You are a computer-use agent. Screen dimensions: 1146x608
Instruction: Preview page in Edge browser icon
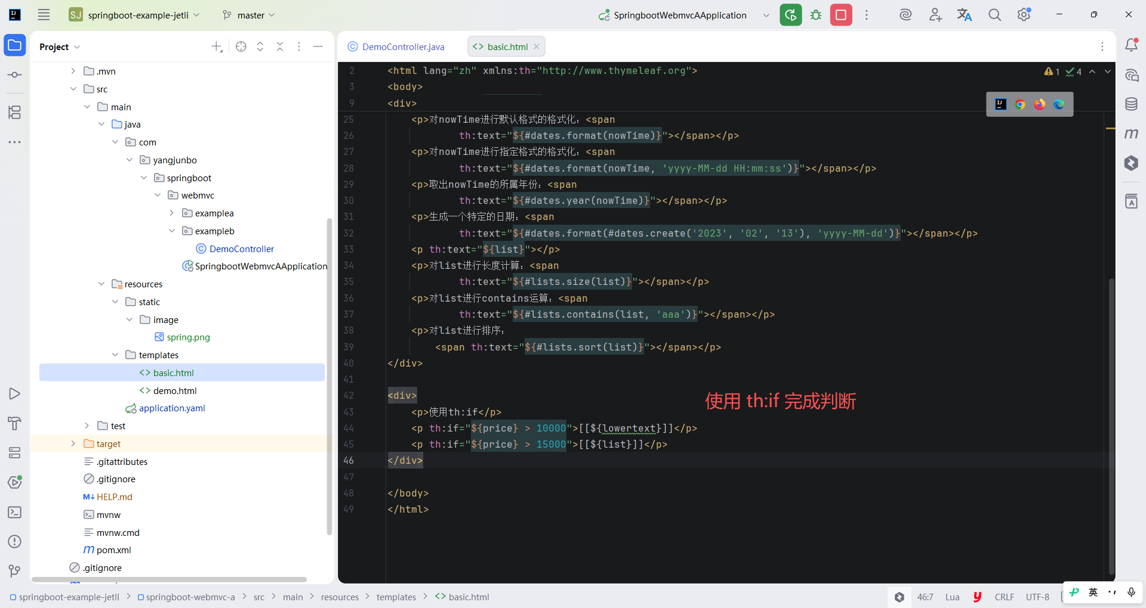point(1059,104)
